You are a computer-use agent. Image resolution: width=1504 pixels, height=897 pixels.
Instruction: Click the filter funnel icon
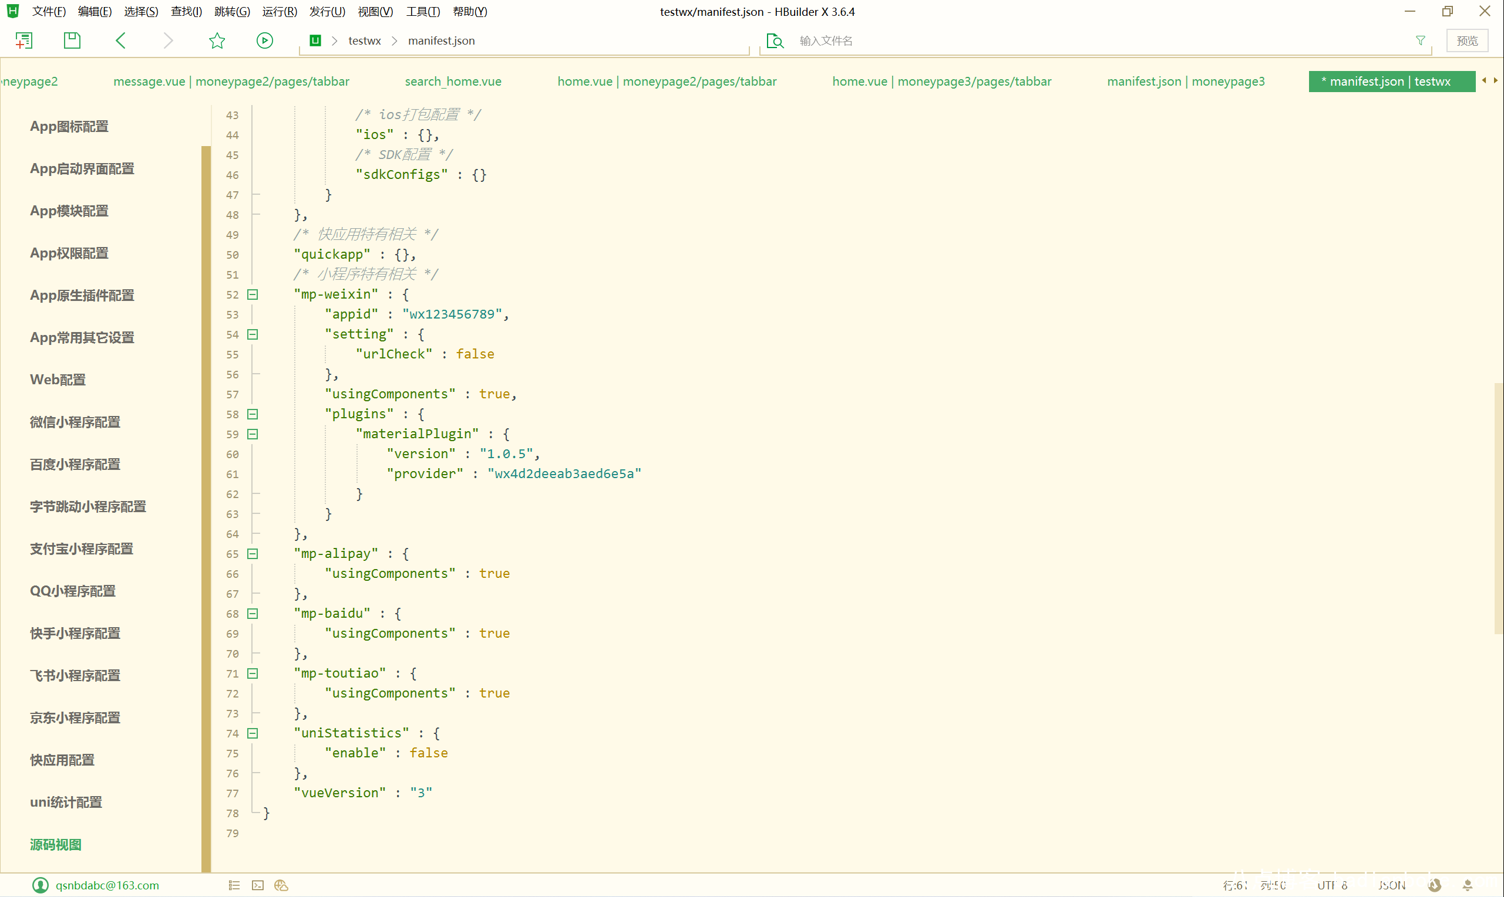coord(1421,40)
